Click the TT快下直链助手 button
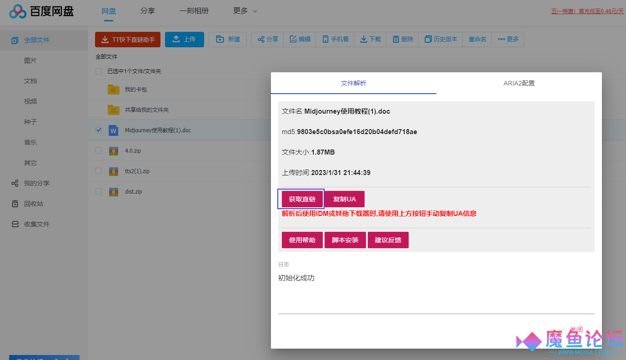Image resolution: width=626 pixels, height=360 pixels. (128, 40)
